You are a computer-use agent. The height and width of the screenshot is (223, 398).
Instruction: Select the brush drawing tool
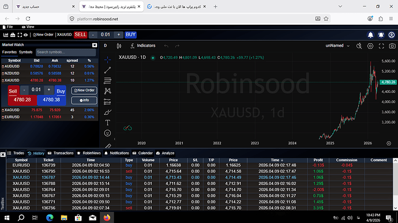click(107, 112)
